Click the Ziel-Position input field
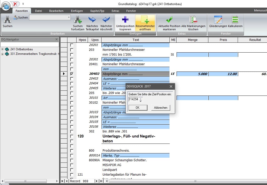Viewport: 267px width, 185px height. click(134, 99)
